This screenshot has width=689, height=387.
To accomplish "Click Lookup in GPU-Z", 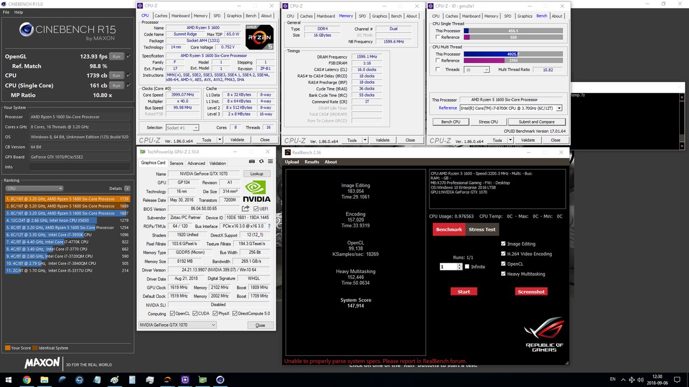I will point(257,173).
